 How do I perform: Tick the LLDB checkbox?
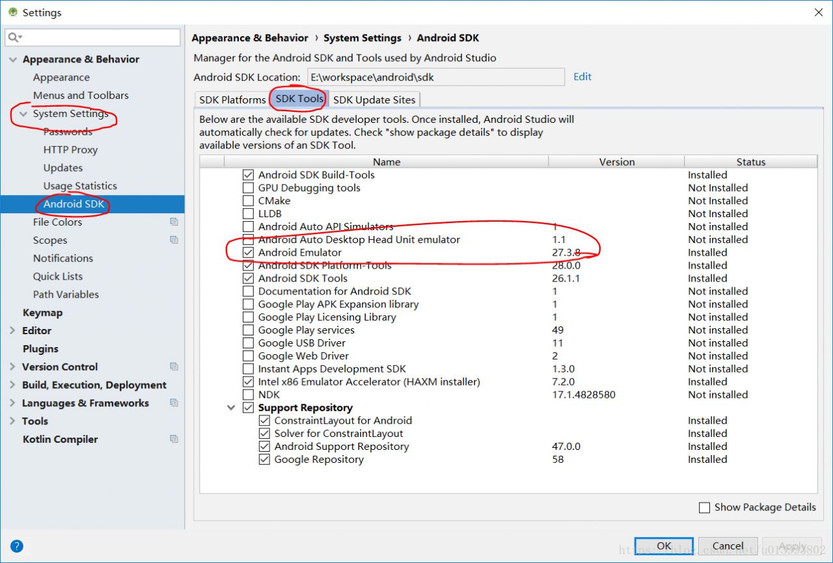(x=248, y=213)
